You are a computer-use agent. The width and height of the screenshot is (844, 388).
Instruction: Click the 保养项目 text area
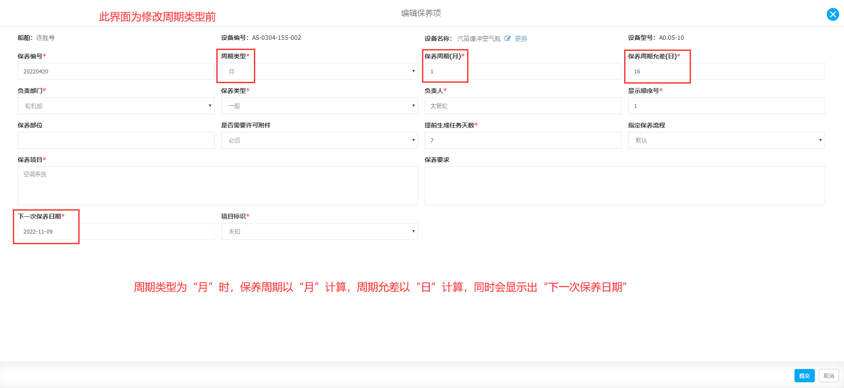point(218,186)
